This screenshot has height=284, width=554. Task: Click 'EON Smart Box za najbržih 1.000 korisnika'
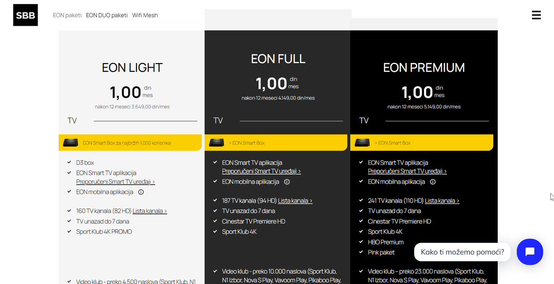(126, 143)
